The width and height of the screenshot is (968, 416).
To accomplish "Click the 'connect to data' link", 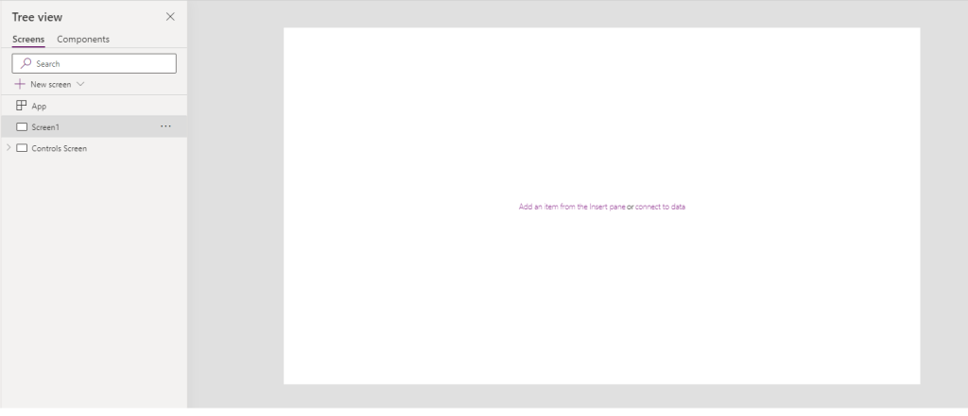I will 660,207.
